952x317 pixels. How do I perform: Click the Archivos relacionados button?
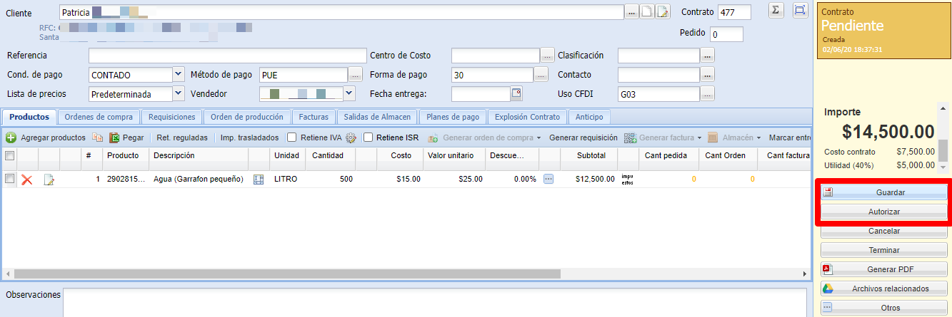(x=883, y=289)
